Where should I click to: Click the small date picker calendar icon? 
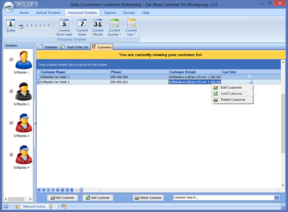[21, 27]
